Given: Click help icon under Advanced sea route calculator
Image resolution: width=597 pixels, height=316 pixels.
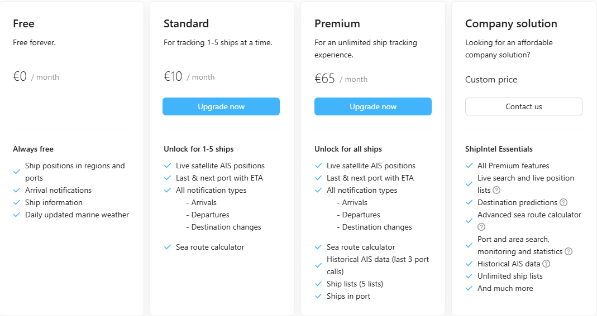Looking at the screenshot, I should click(x=481, y=227).
